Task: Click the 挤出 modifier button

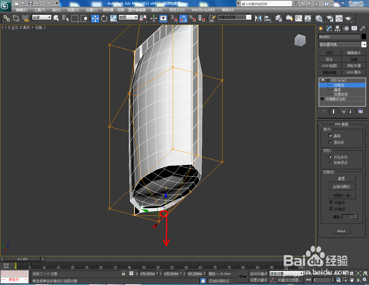Action: tap(330, 53)
